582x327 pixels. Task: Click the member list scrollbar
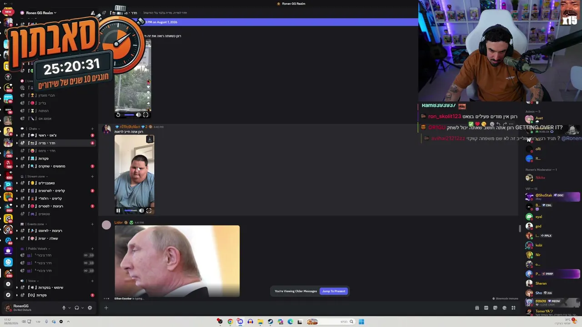[520, 228]
